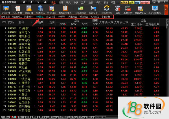Image resolution: width=169 pixels, height=119 pixels.
Task: Open 现金分红排名 chart icon
Action: pyautogui.click(x=155, y=10)
